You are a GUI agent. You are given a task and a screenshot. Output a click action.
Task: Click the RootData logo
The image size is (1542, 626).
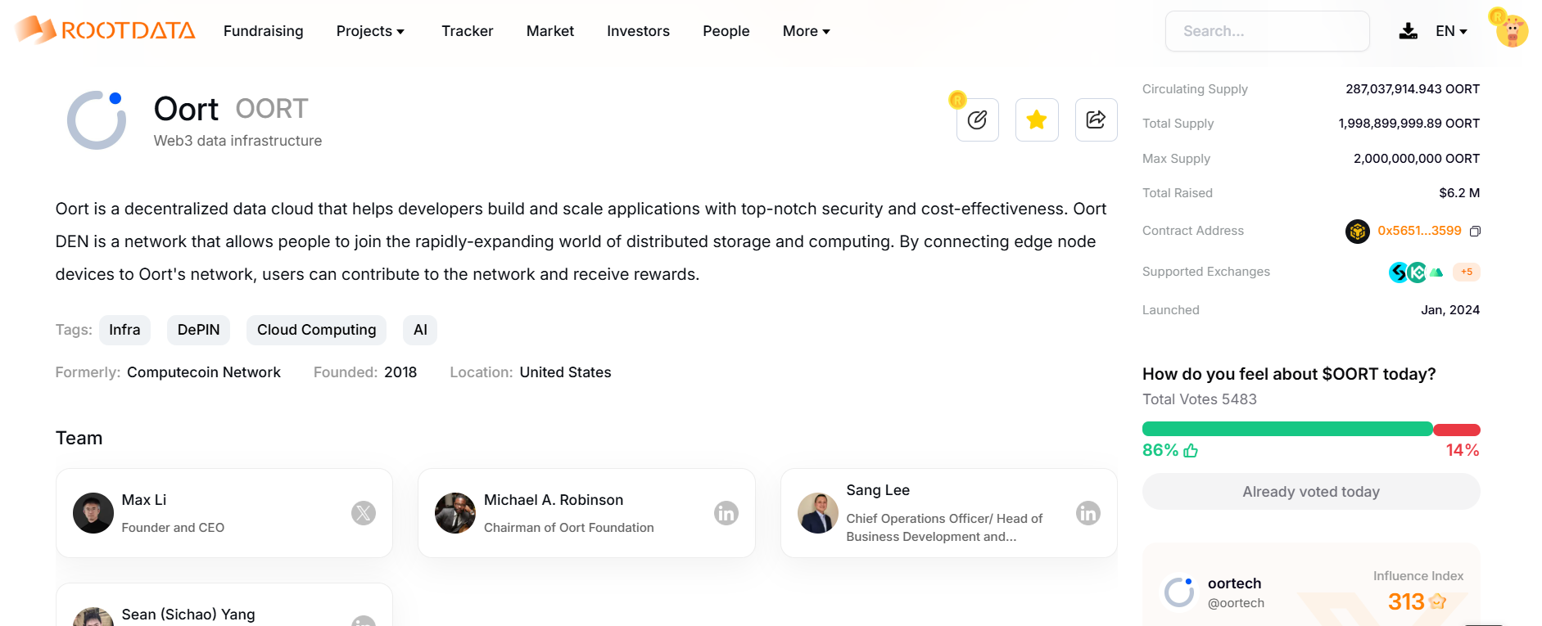(106, 30)
